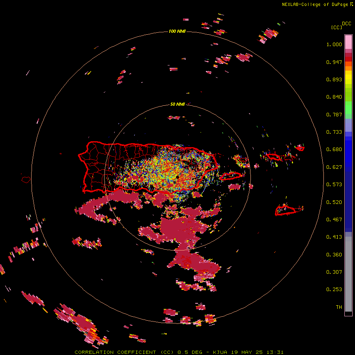Click the 0.787 scale value
Viewport: 355px width, 355px height.
[334, 114]
